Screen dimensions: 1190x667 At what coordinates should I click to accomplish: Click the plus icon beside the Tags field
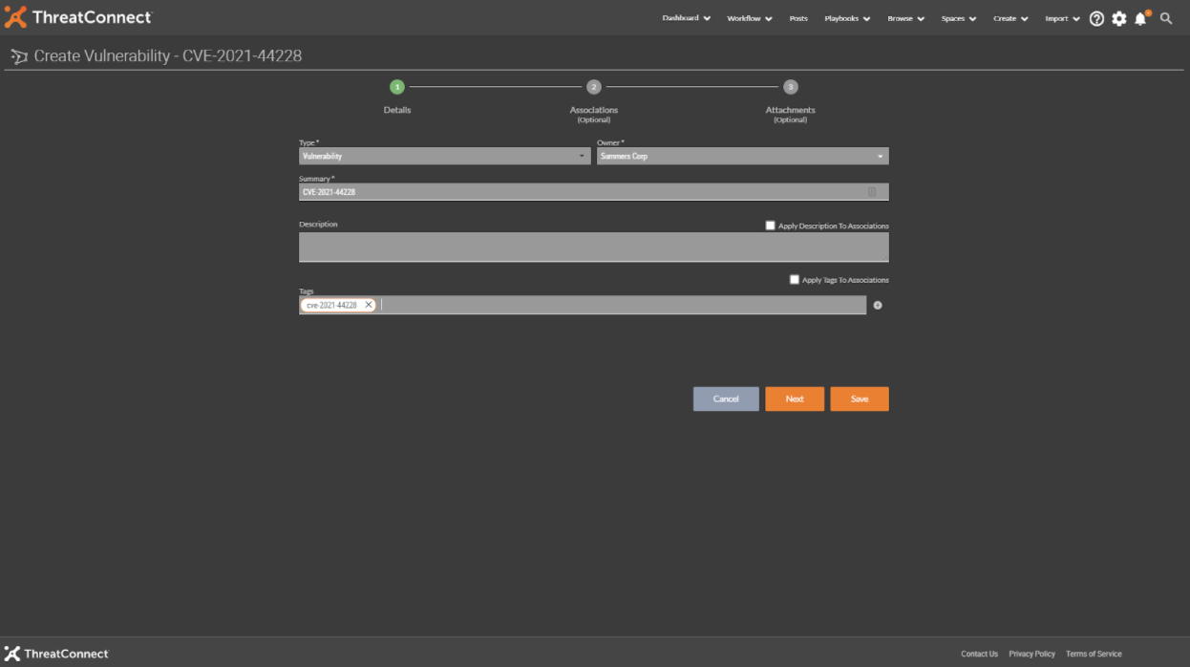(878, 305)
